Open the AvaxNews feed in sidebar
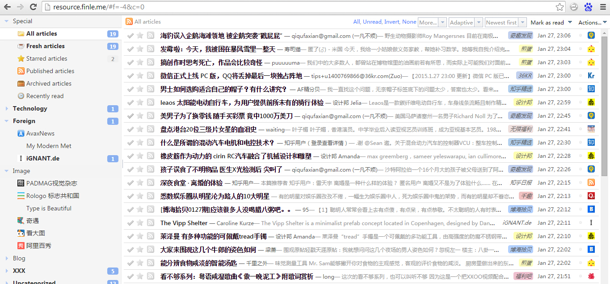The width and height of the screenshot is (610, 284). [40, 133]
